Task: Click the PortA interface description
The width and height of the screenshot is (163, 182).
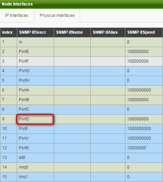Action: click(x=24, y=90)
